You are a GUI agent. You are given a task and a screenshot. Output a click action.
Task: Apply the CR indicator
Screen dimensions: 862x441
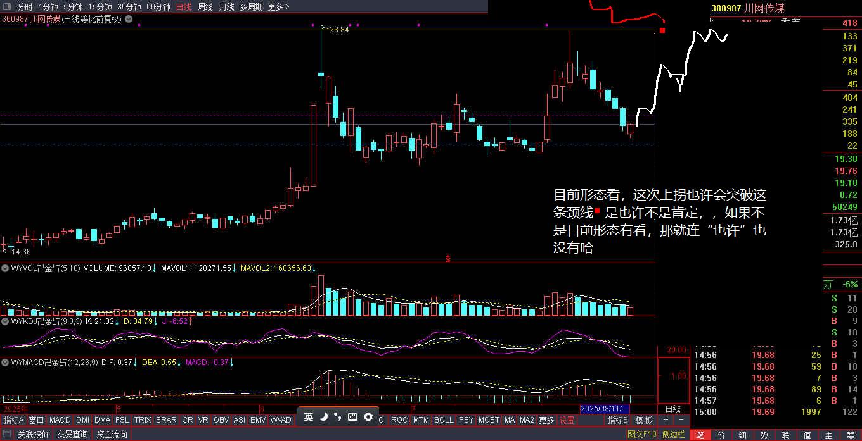click(188, 420)
